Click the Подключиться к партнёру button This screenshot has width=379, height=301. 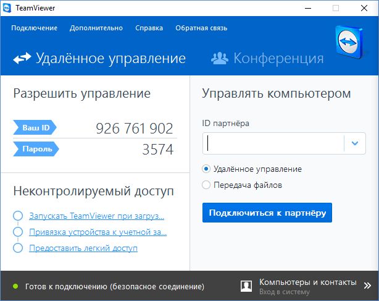coord(267,213)
